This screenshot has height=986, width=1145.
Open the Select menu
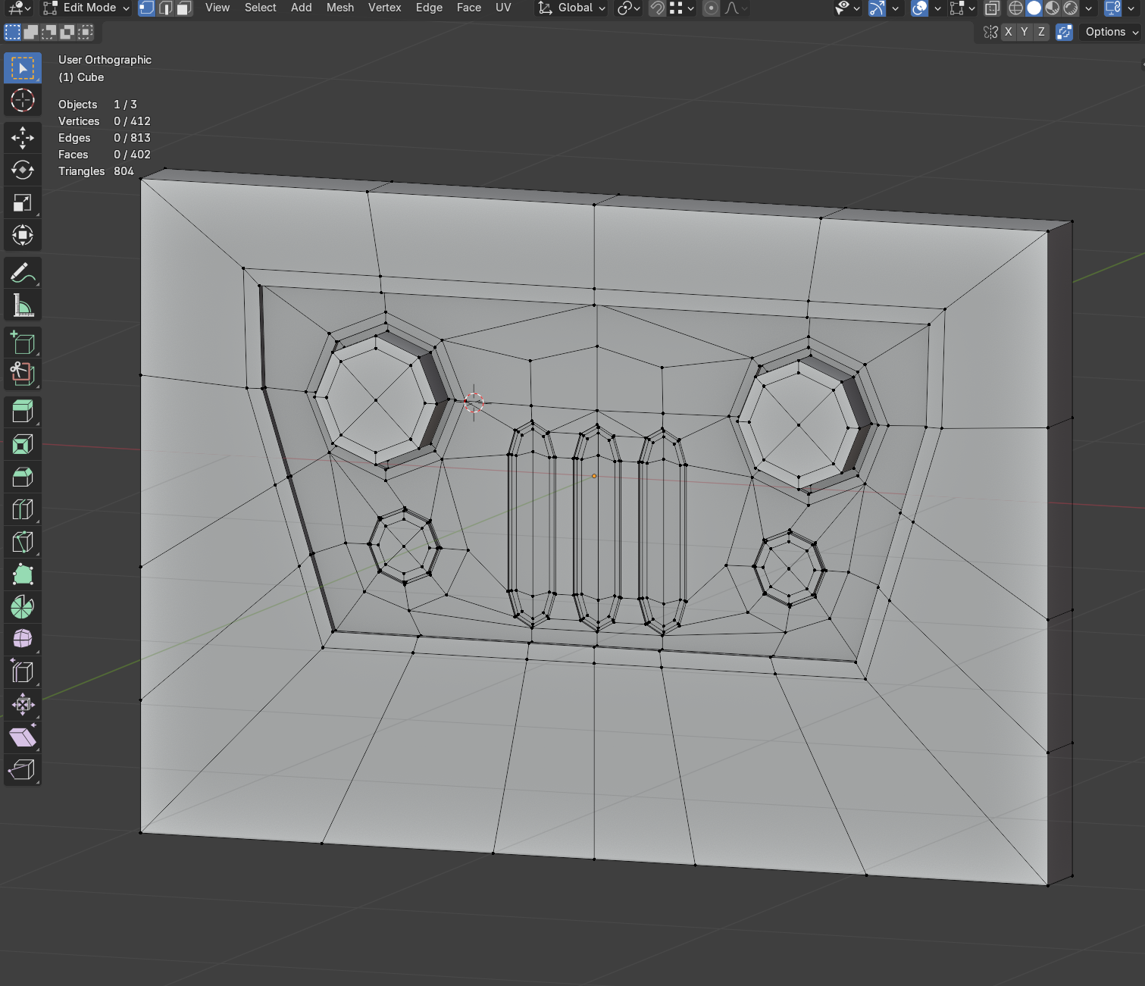tap(261, 8)
